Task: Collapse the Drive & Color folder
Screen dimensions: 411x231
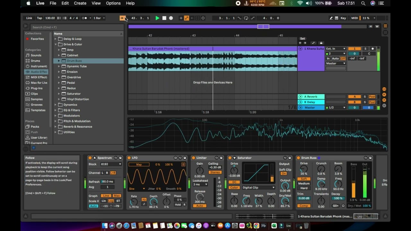Action: coord(56,44)
